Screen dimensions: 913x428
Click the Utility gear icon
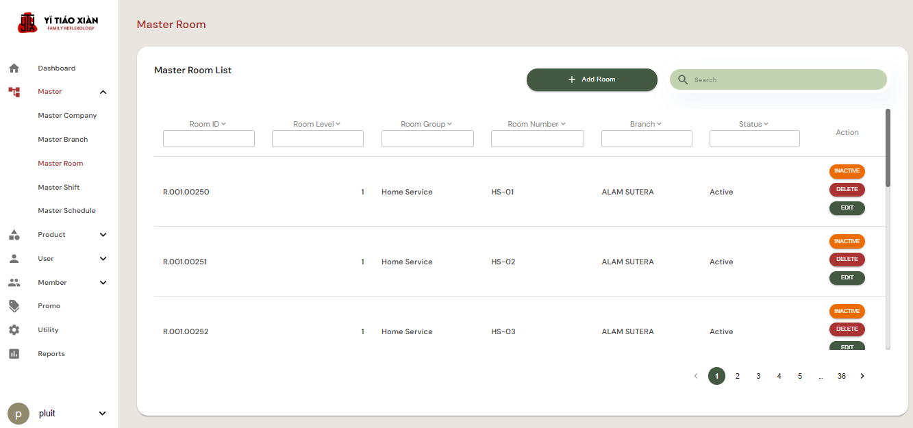(14, 330)
